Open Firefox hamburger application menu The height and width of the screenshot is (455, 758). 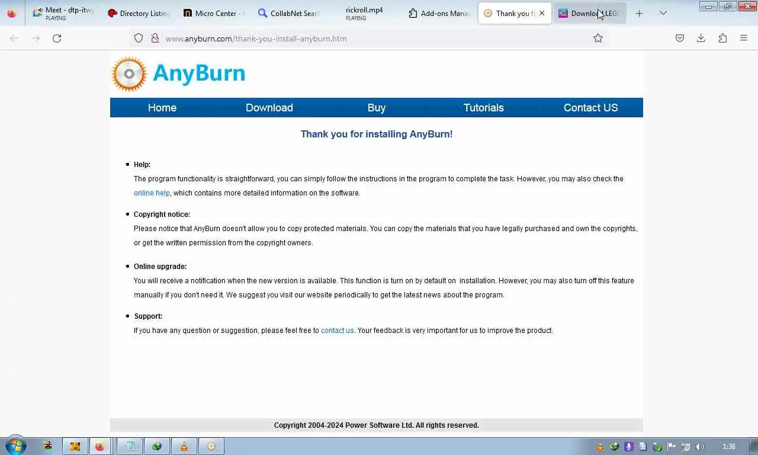(744, 38)
